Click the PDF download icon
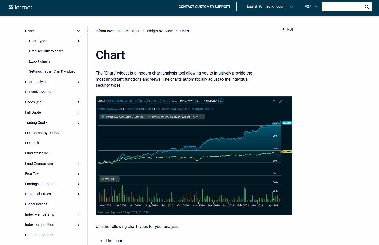 click(283, 29)
